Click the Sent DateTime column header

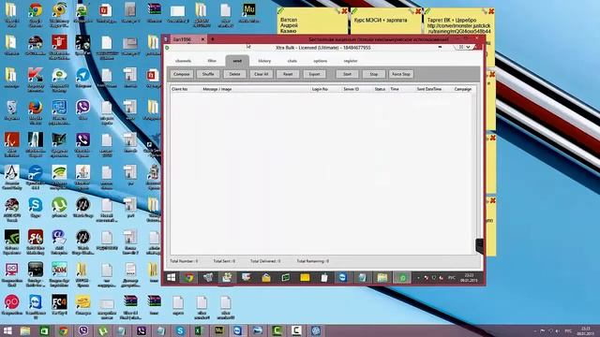[x=429, y=89]
